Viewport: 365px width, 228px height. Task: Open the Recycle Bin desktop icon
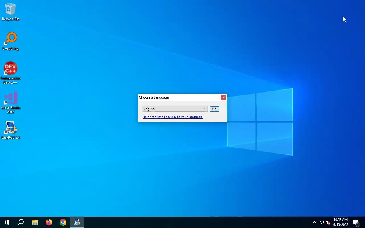[11, 12]
